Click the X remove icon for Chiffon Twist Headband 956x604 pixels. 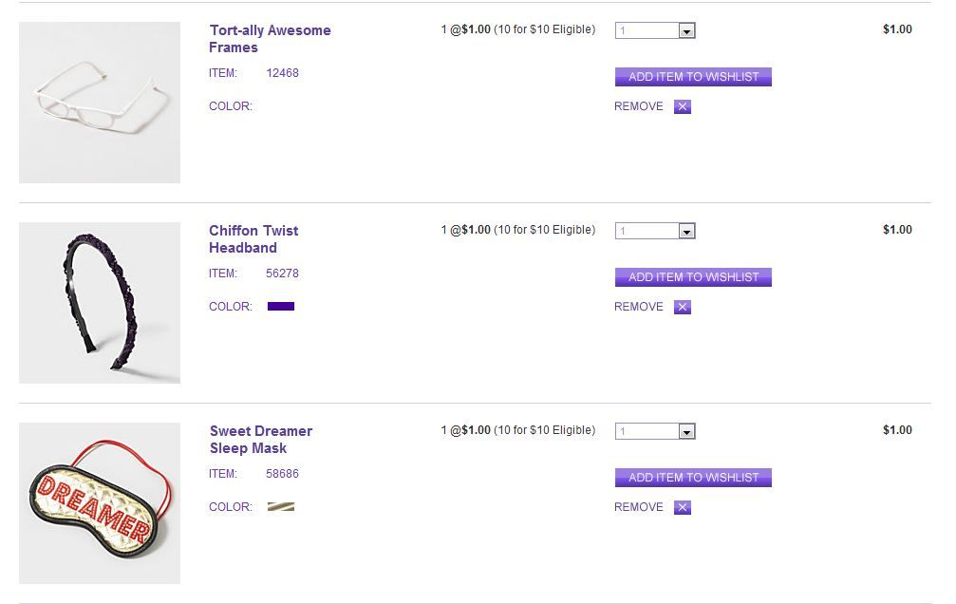(683, 307)
